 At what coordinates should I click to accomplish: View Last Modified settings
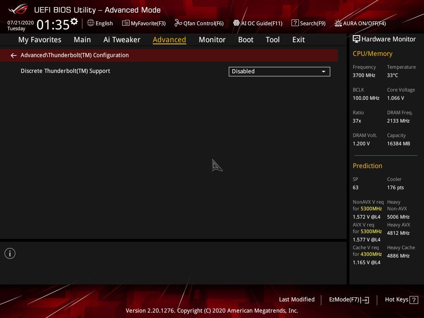(296, 299)
